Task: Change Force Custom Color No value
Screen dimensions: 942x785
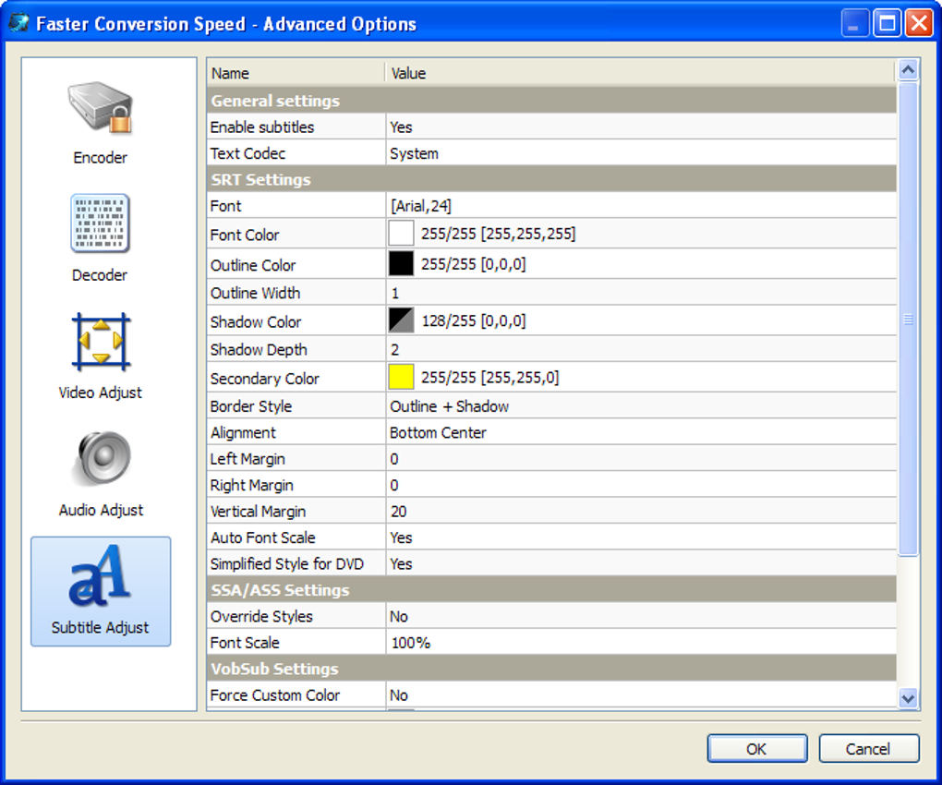Action: (x=641, y=694)
